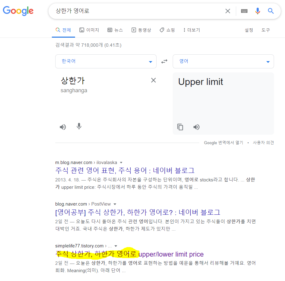This screenshot has height=281, width=285.
Task: Click the m.blog.naver.com › ilovalaska URL text
Action: point(86,162)
